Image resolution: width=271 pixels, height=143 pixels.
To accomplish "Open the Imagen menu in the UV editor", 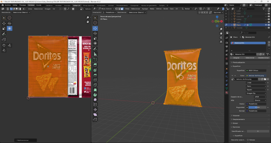I will pyautogui.click(x=48, y=9).
